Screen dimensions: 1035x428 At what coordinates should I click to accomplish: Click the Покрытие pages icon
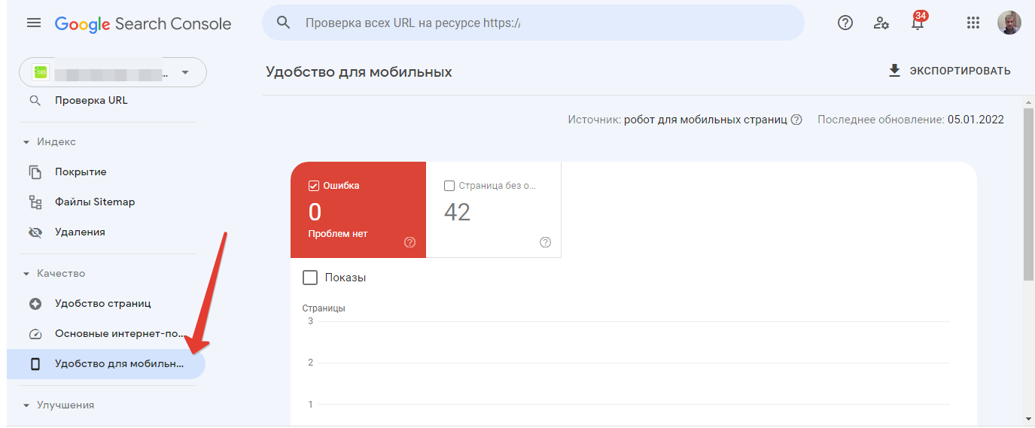pos(35,172)
